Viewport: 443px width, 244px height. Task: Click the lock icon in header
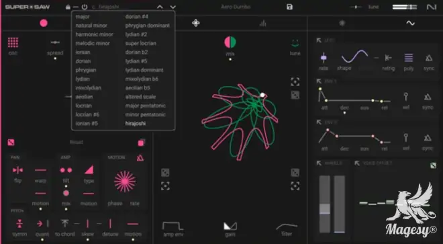click(68, 7)
